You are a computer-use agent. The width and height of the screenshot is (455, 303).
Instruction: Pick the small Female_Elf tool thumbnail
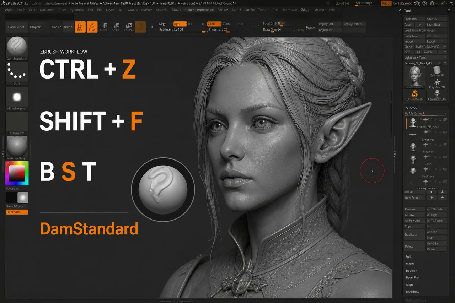pyautogui.click(x=437, y=96)
